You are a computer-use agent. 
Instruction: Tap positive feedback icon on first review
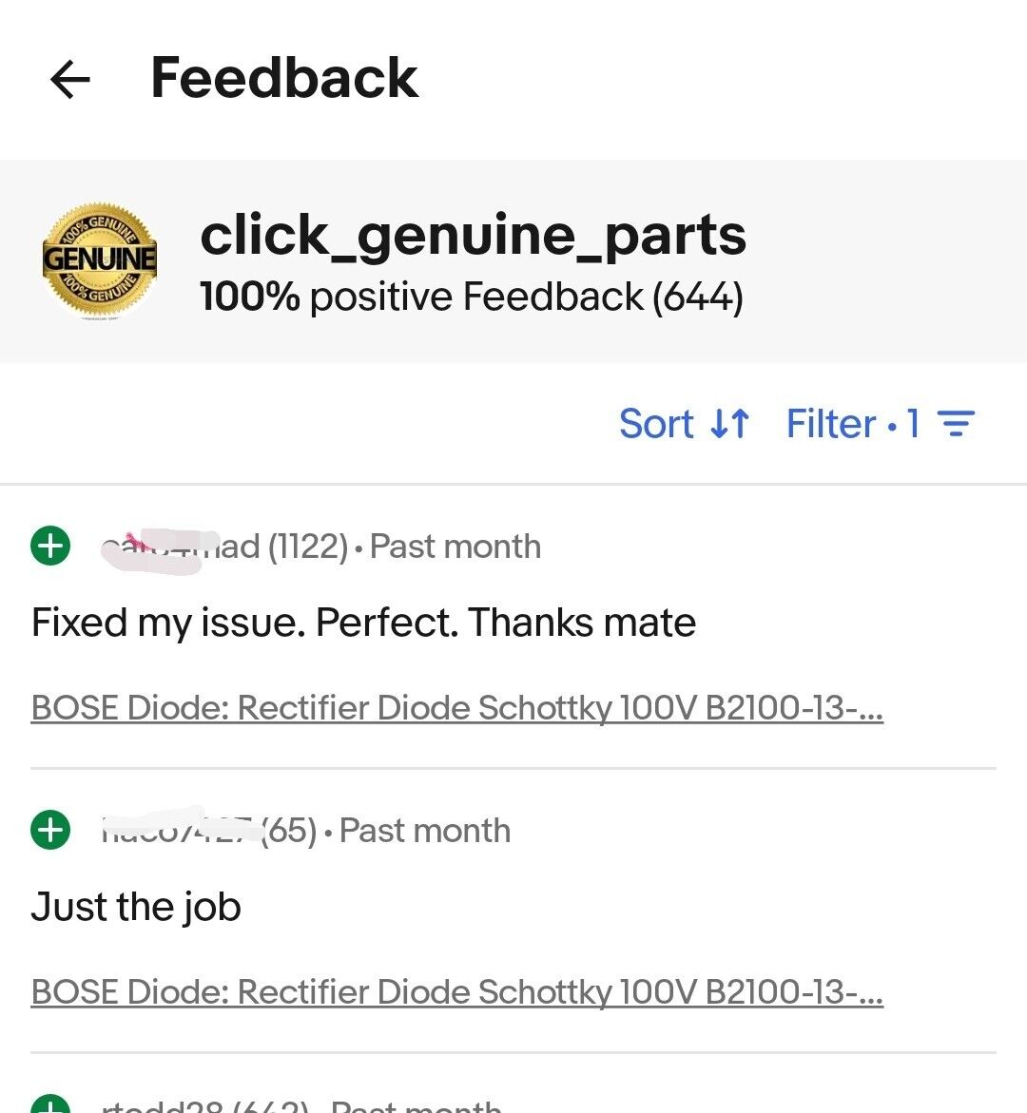[50, 546]
